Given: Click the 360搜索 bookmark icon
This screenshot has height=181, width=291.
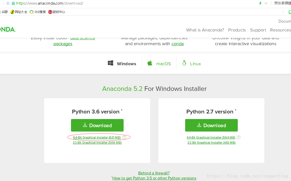Looking at the screenshot, I should pos(31,12).
